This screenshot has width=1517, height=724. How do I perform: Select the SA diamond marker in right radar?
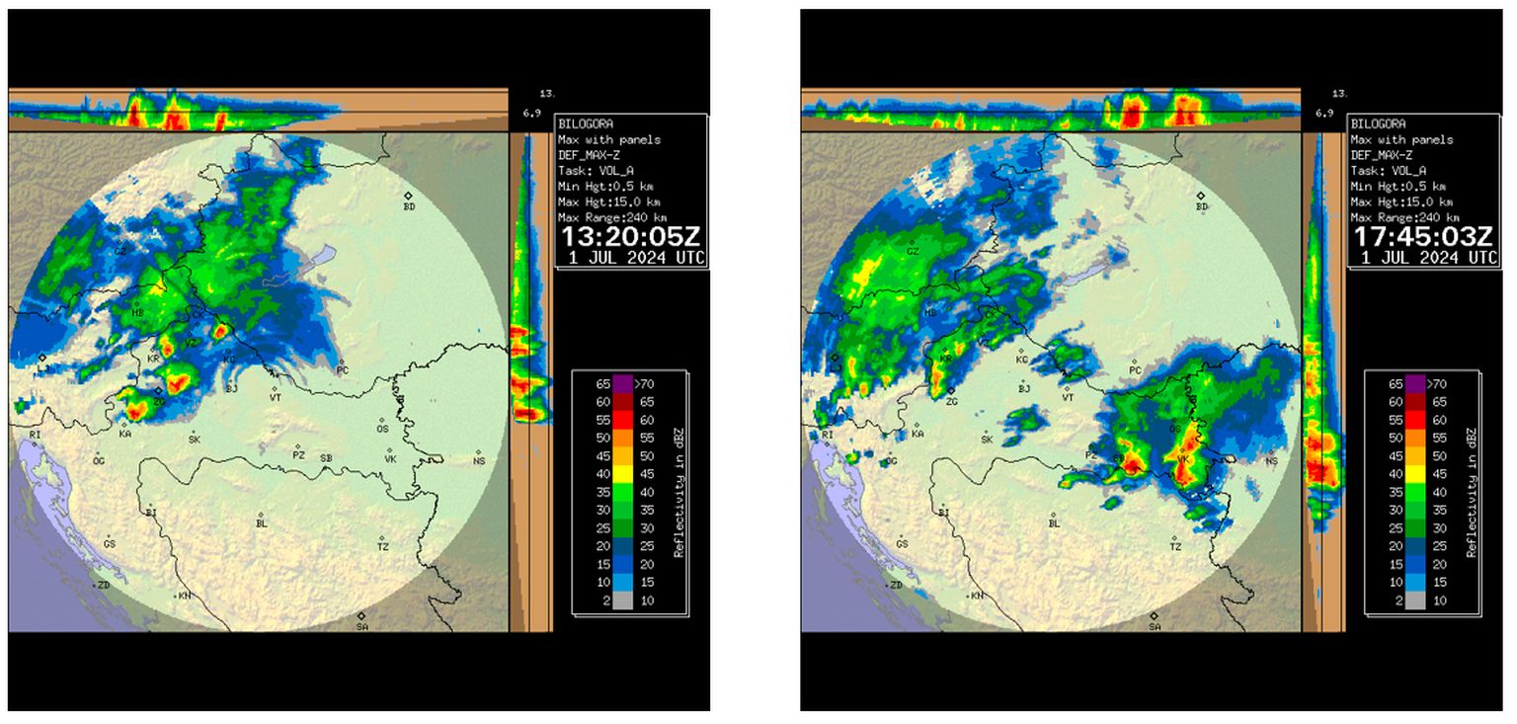tap(1154, 615)
